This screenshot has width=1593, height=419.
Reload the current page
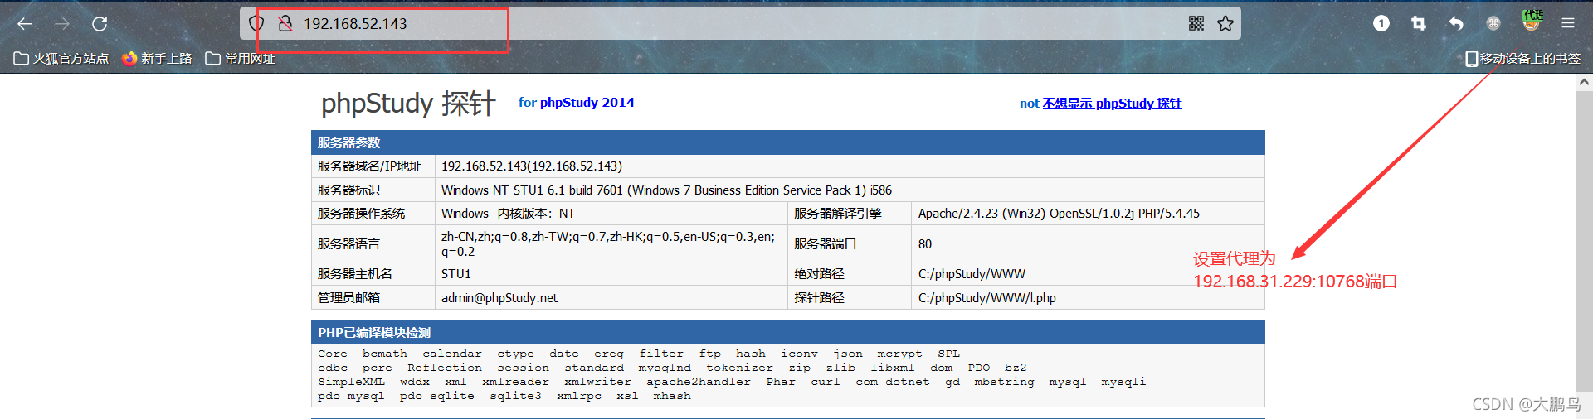100,24
